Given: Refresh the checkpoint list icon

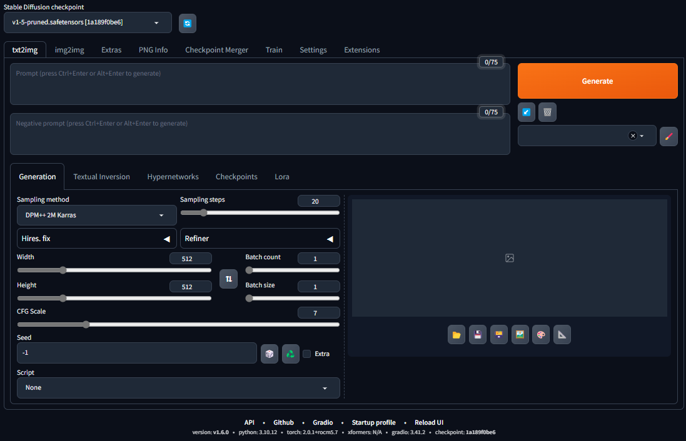Looking at the screenshot, I should click(x=187, y=23).
